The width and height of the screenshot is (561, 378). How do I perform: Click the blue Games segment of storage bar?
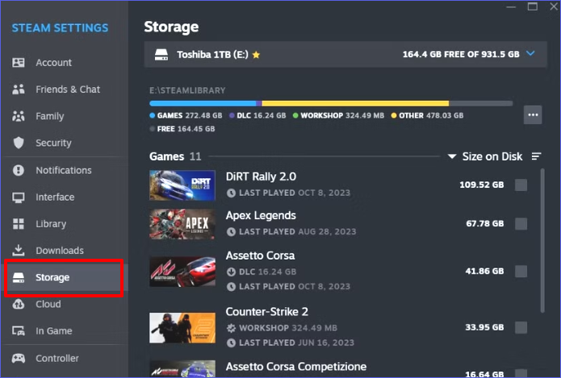click(x=203, y=103)
